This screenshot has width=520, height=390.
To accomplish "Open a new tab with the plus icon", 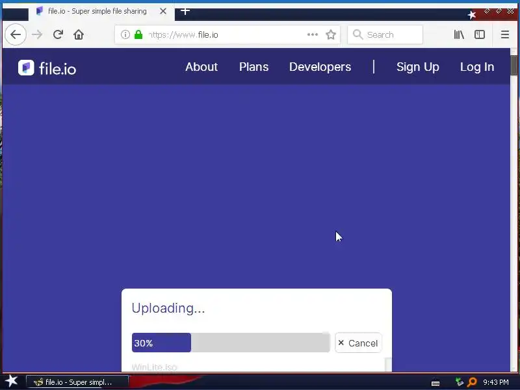I will (x=185, y=11).
